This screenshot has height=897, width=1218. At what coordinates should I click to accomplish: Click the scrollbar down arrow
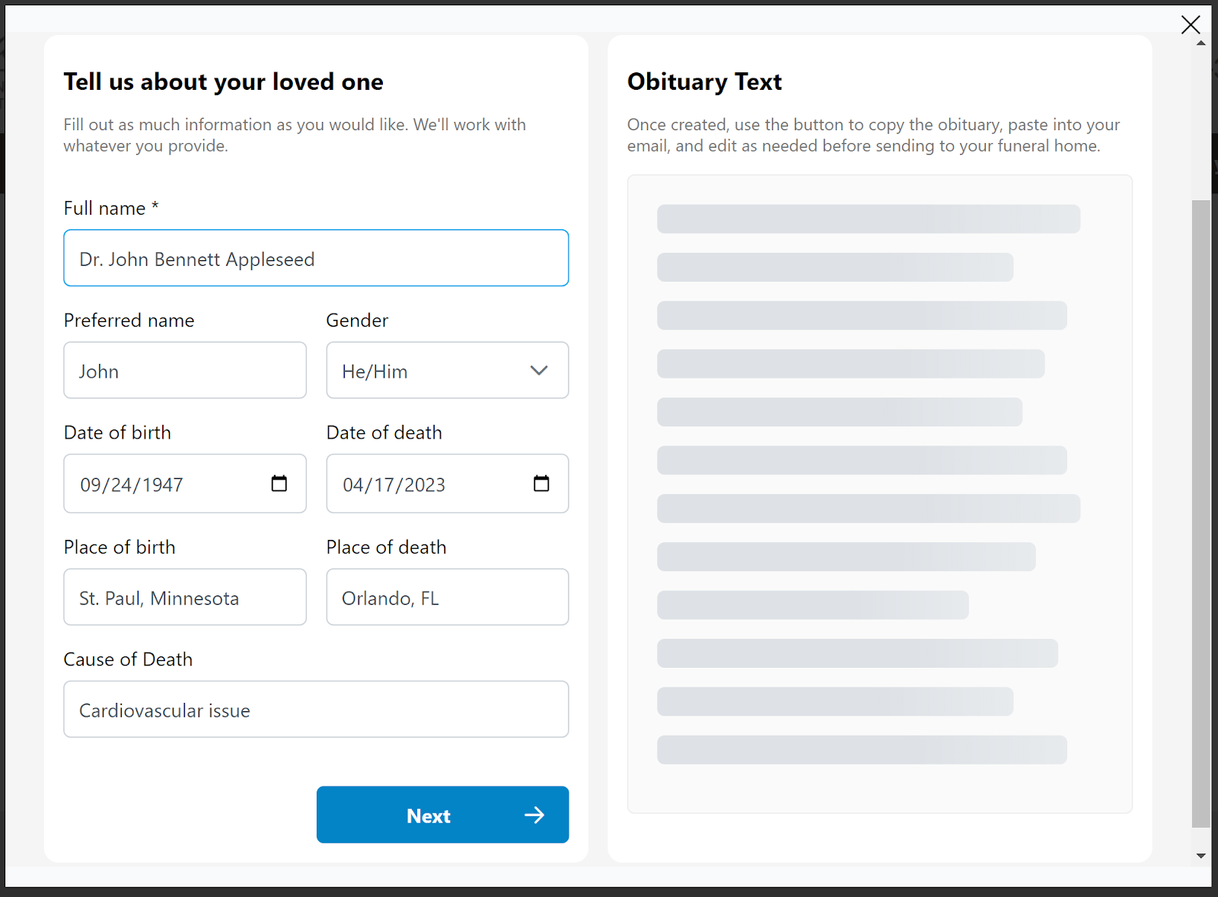click(1201, 856)
